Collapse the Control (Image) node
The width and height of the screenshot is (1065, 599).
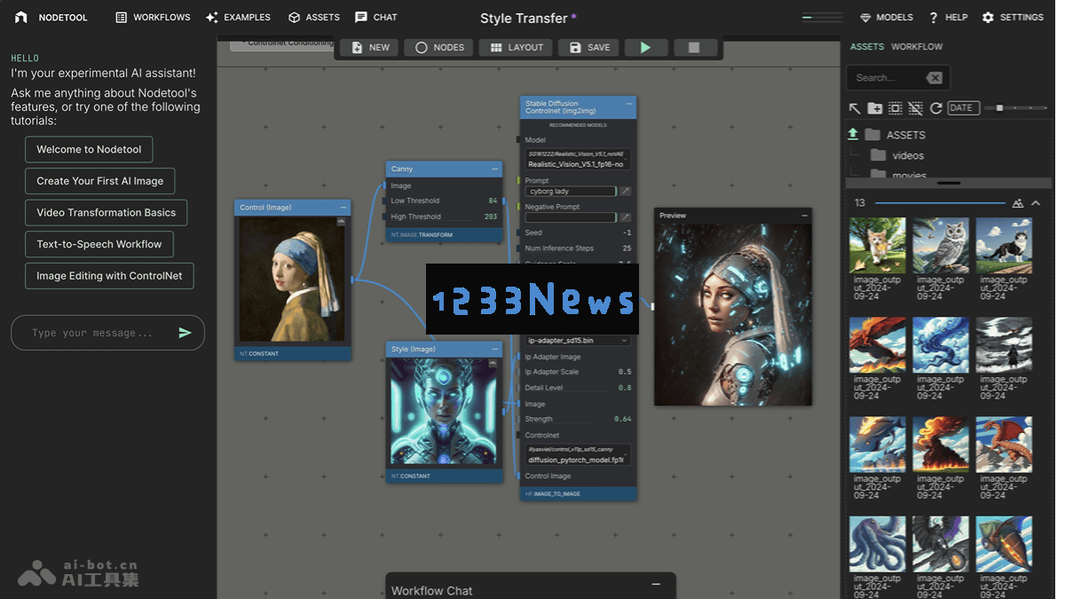343,208
